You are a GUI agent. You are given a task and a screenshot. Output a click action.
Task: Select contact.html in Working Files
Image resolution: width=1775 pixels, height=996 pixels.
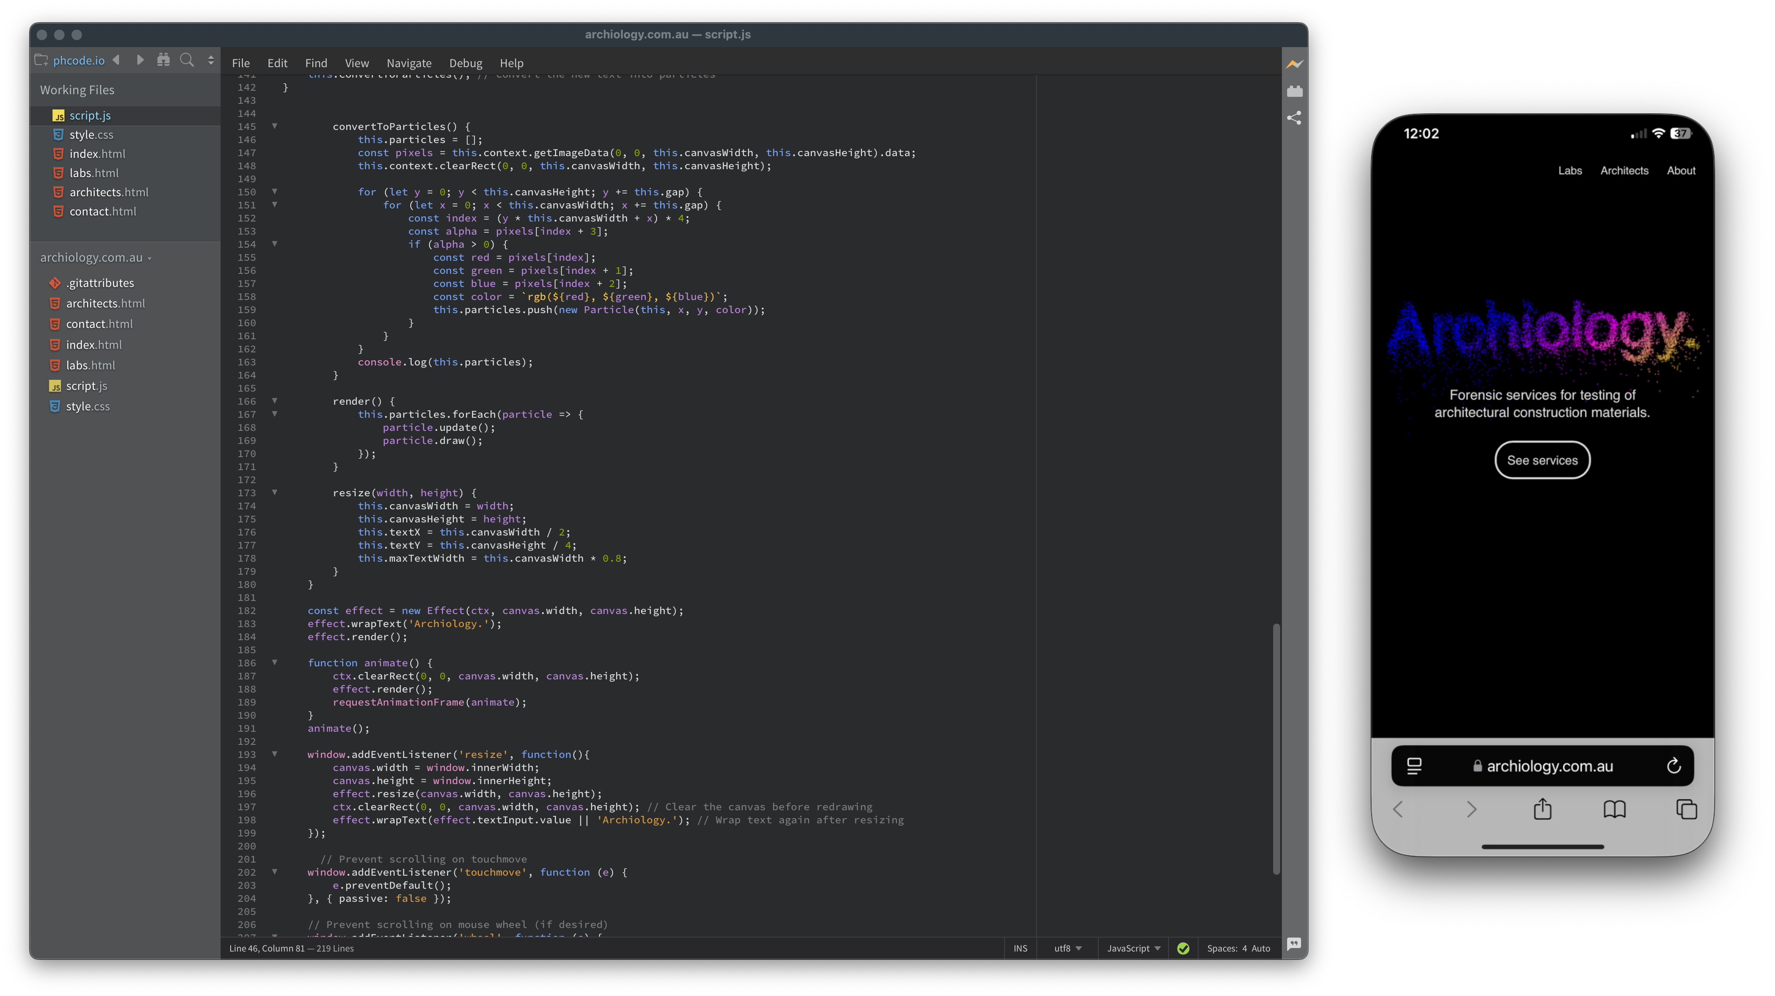point(102,211)
